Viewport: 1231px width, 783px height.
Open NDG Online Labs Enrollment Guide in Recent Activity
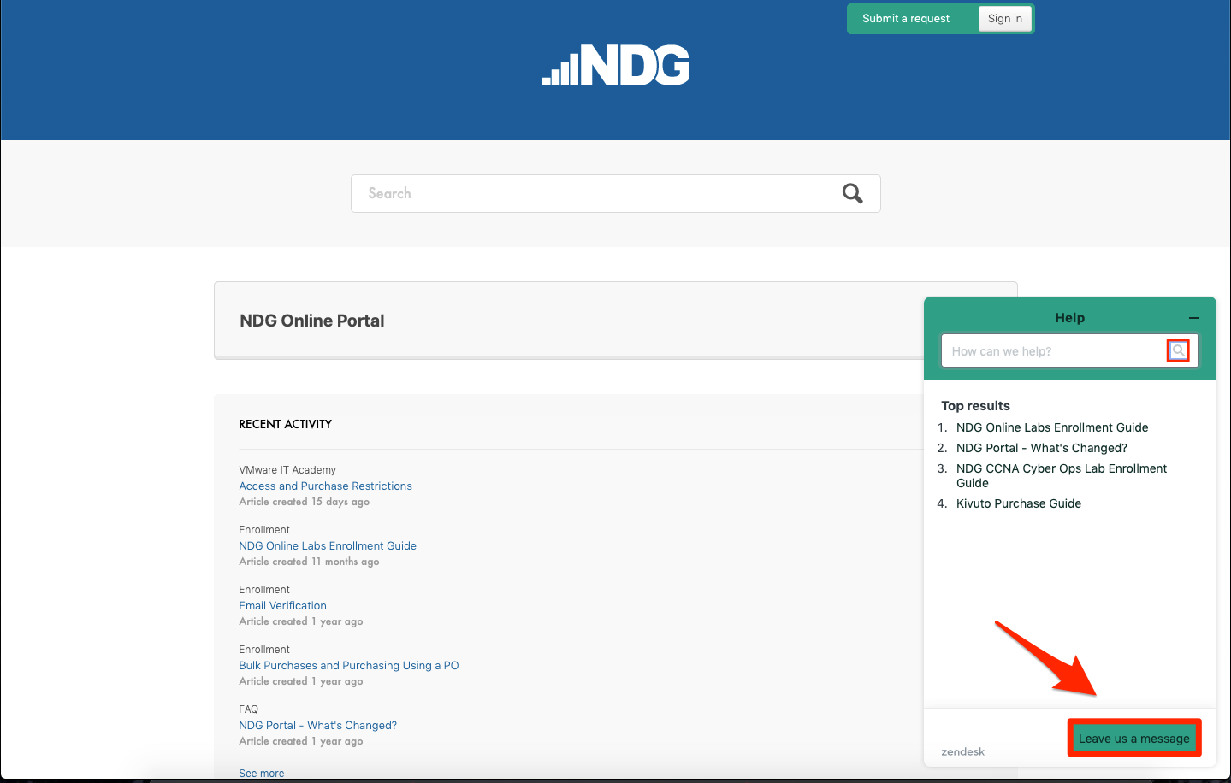pos(328,545)
